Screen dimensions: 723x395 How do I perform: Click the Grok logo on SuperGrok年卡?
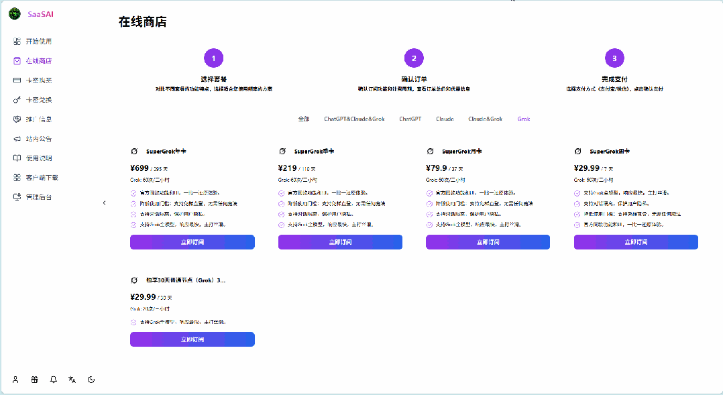[134, 151]
